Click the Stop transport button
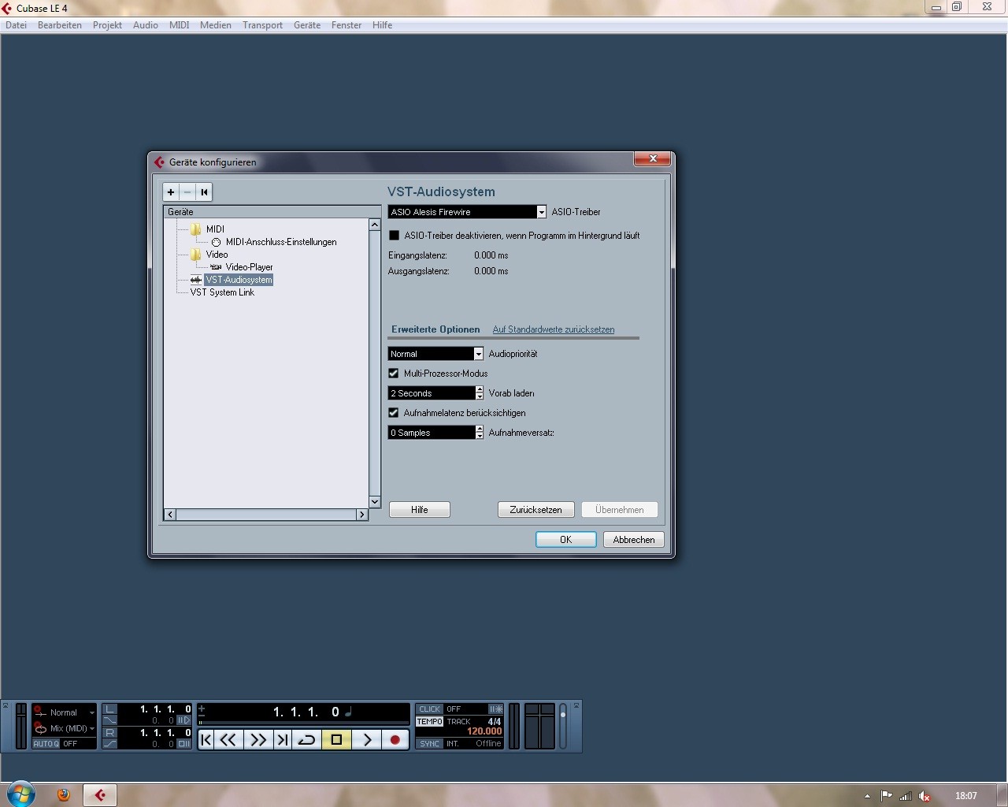 (336, 739)
